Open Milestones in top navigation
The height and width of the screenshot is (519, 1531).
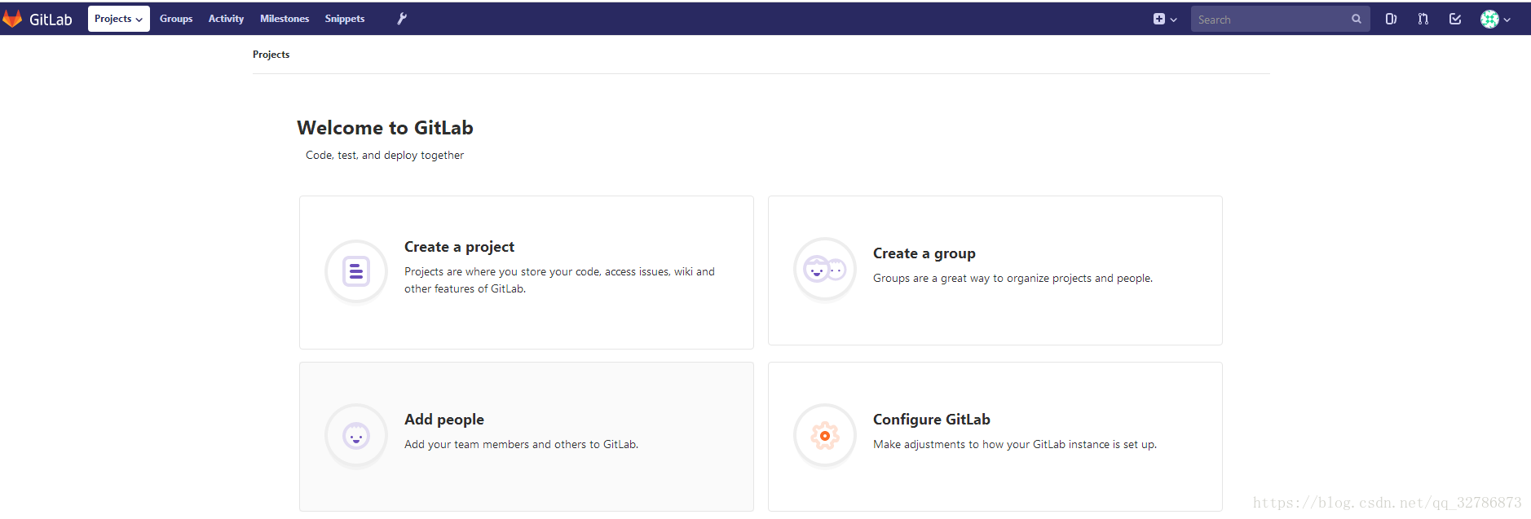pyautogui.click(x=285, y=19)
